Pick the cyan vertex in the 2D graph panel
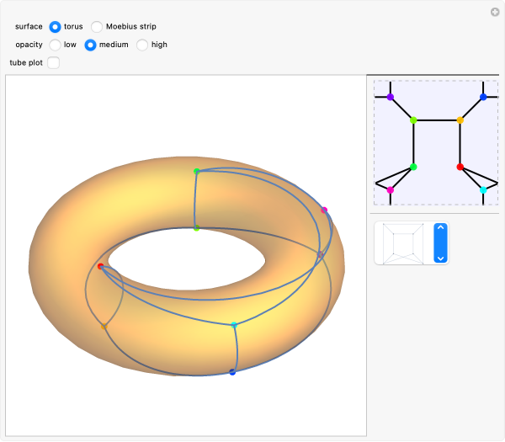The image size is (505, 442). coord(483,190)
